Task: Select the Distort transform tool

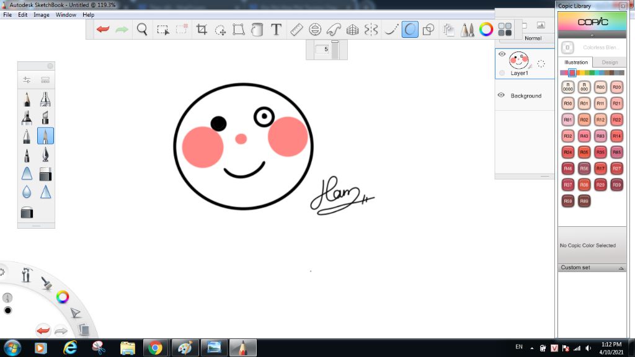Action: tap(239, 29)
